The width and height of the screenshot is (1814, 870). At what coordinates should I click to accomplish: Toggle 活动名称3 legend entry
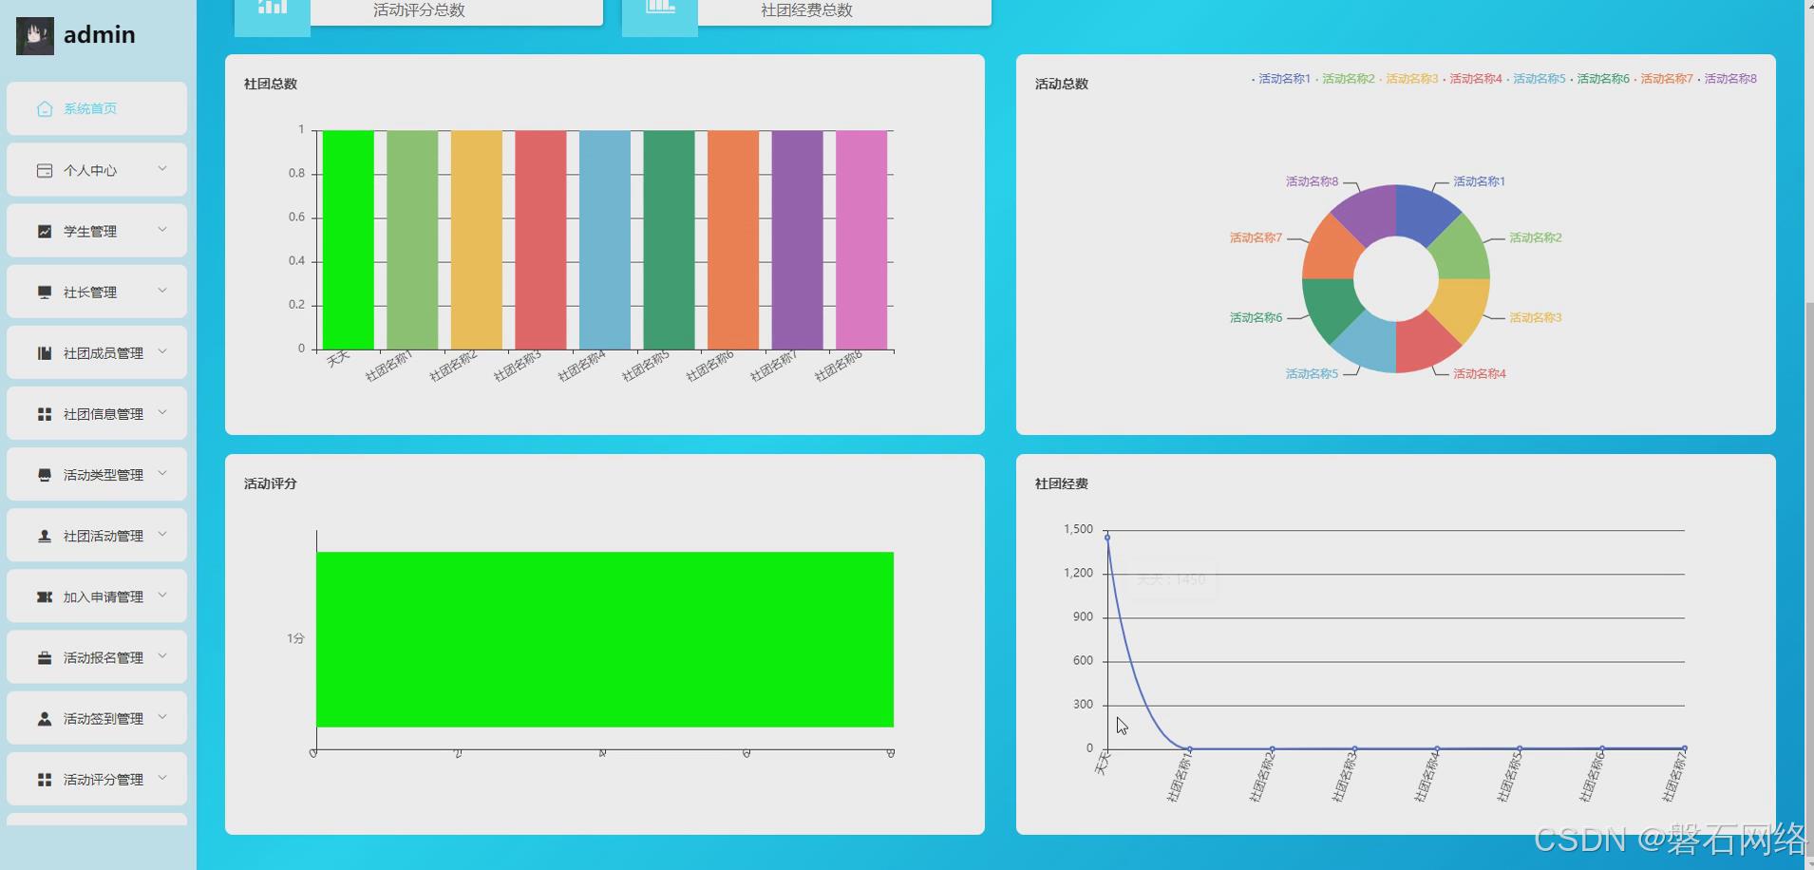click(1408, 79)
